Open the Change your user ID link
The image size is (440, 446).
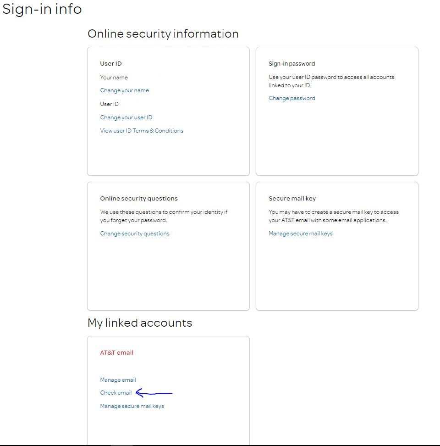coord(126,117)
